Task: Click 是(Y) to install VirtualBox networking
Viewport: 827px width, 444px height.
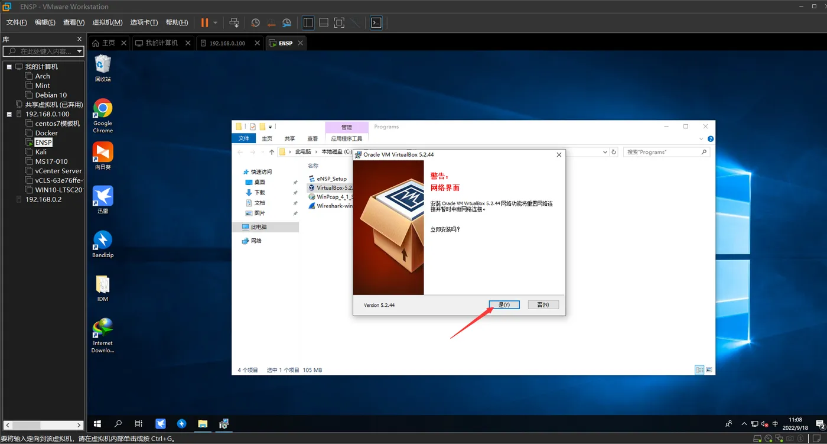Action: (x=504, y=304)
